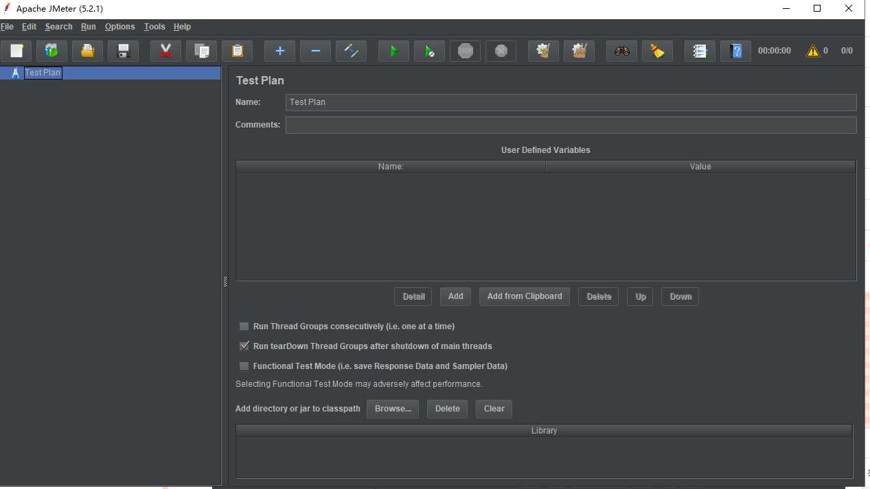Click the Name input field

coord(571,102)
